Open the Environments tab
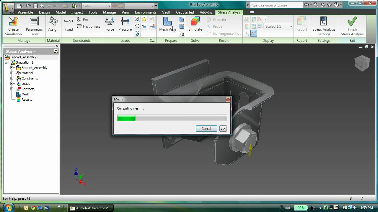The image size is (378, 212). 146,12
